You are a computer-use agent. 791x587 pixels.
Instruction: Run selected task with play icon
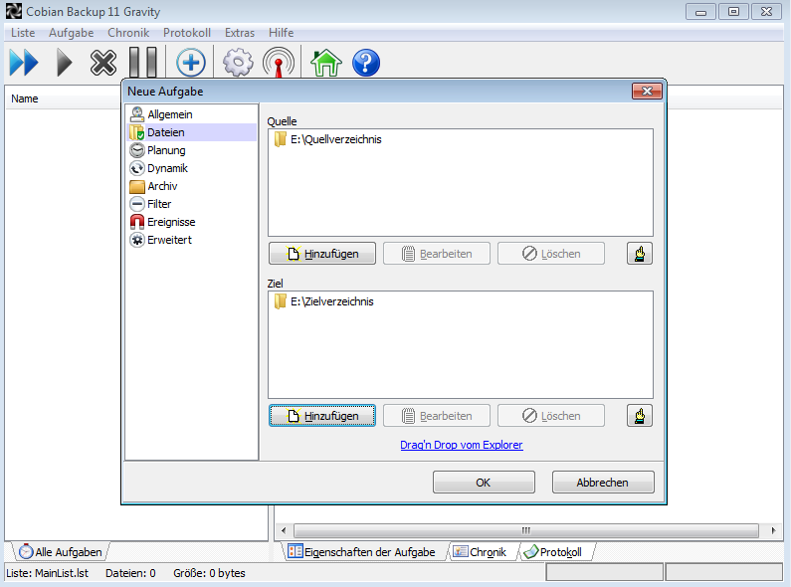(x=64, y=63)
